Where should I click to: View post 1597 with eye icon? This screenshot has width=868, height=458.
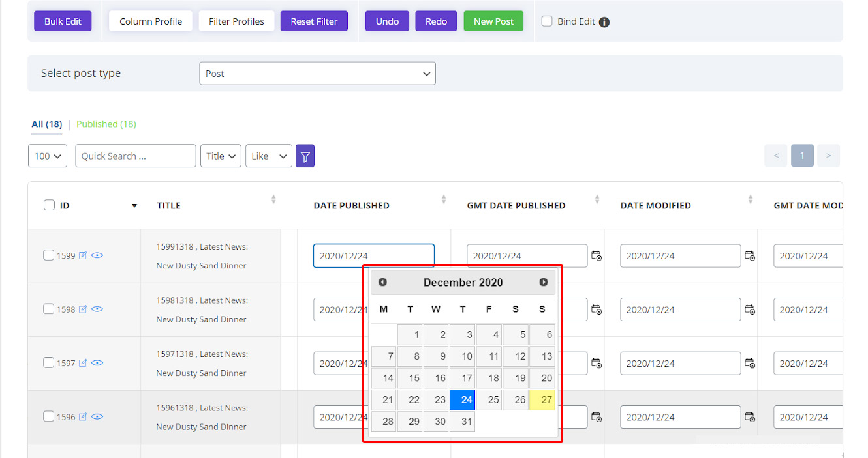(x=97, y=363)
